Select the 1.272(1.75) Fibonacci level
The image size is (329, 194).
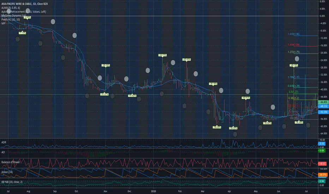click(294, 52)
